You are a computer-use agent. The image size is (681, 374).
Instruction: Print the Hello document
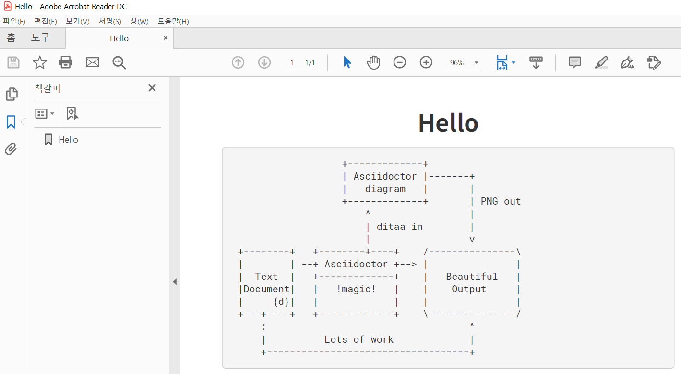[66, 62]
